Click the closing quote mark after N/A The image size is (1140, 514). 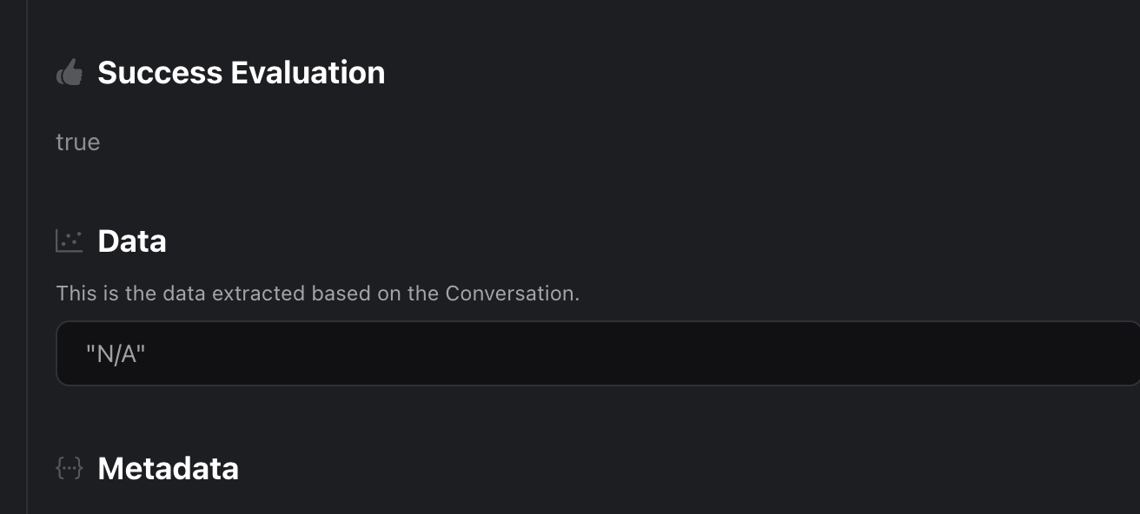[141, 351]
